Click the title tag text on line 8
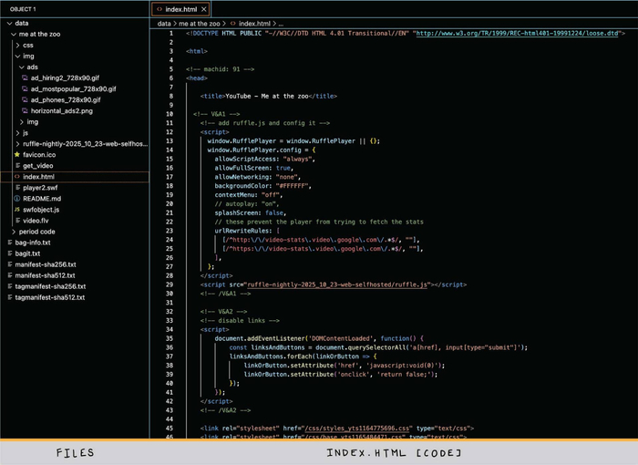638x465 pixels. [x=269, y=96]
